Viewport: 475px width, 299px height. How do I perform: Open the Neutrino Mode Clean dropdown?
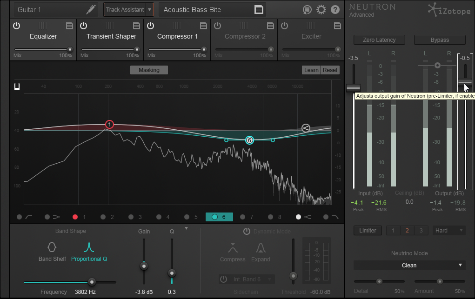pyautogui.click(x=409, y=266)
